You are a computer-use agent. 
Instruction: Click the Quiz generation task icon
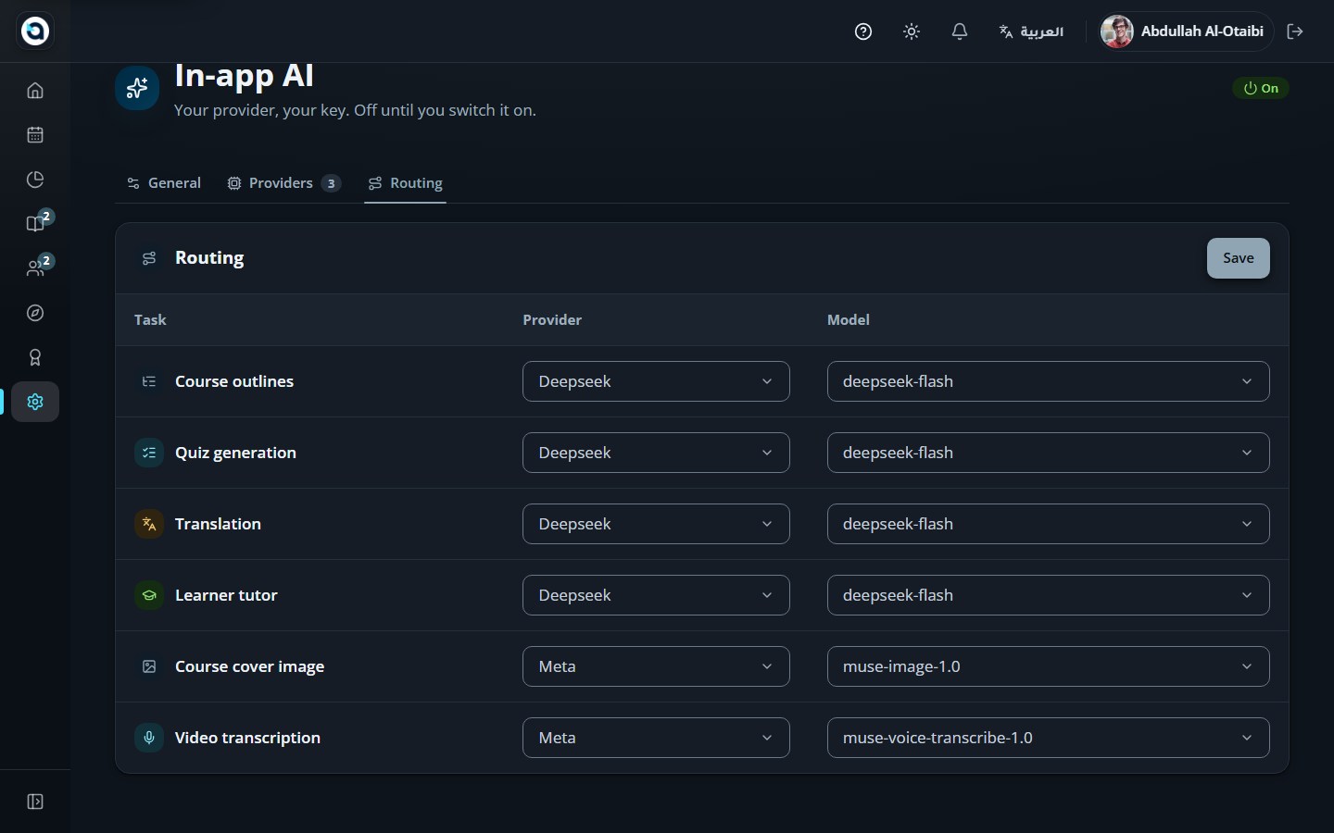click(149, 453)
